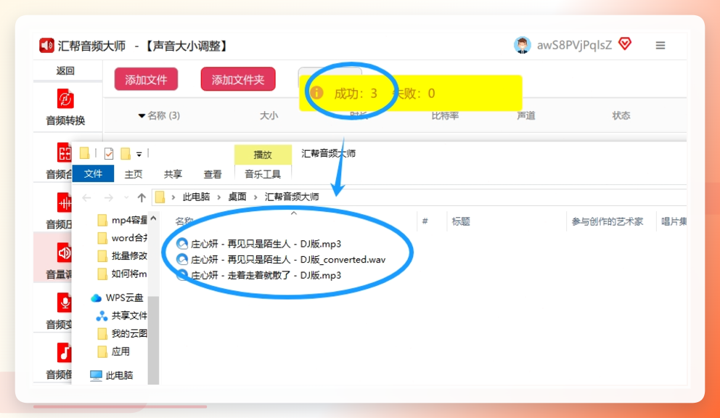Viewport: 720px width, 418px height.
Task: Click the Explorer up-arrow navigation button
Action: point(142,197)
